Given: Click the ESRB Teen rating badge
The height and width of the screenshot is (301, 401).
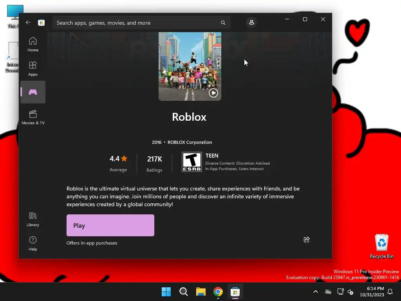Looking at the screenshot, I should (192, 162).
